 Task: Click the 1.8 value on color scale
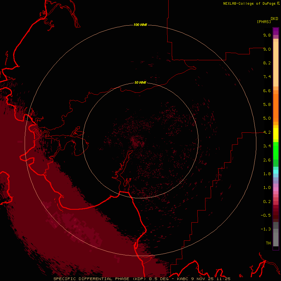267,174
